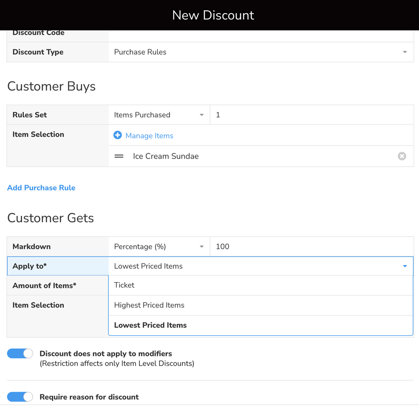Toggle Discount does not apply to modifiers

(20, 354)
